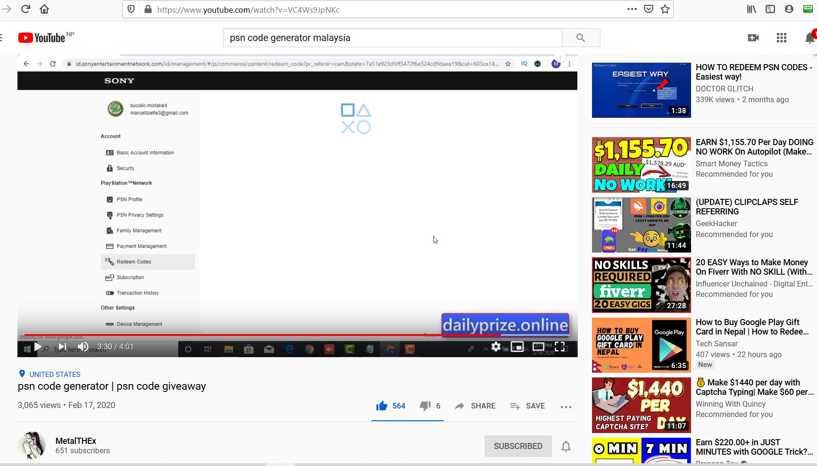
Task: Save page to Pocket
Action: (649, 9)
